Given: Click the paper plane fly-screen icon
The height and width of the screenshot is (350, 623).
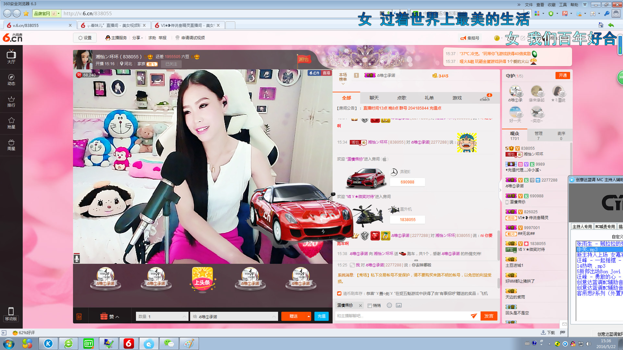Looking at the screenshot, I should click(474, 316).
